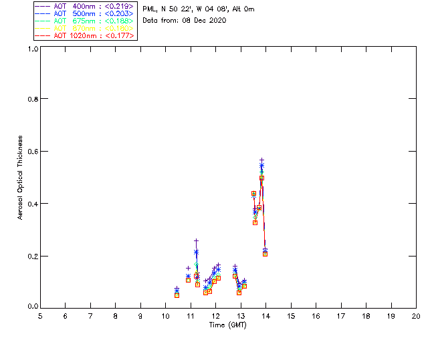Screen dimensions: 428x342
Task: Click the Time (GMT) axis label
Action: (227, 325)
